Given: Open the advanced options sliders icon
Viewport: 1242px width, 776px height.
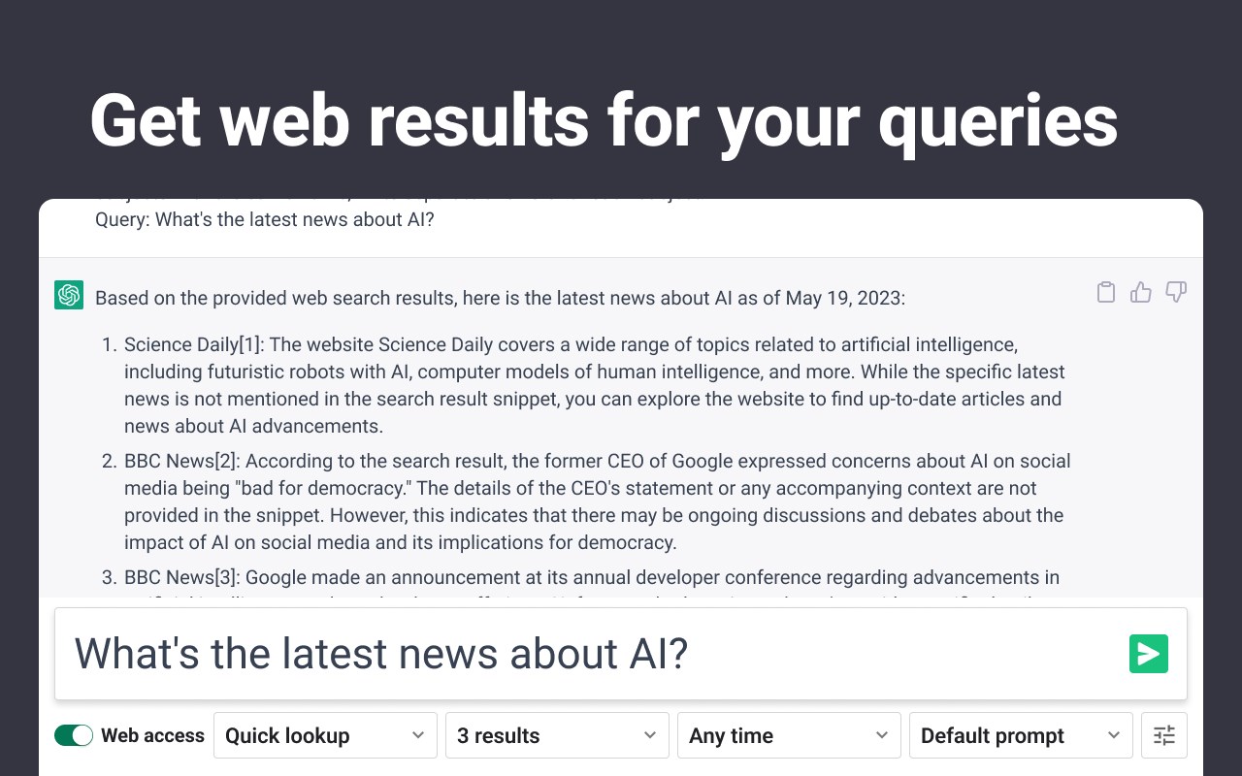Looking at the screenshot, I should 1164,735.
